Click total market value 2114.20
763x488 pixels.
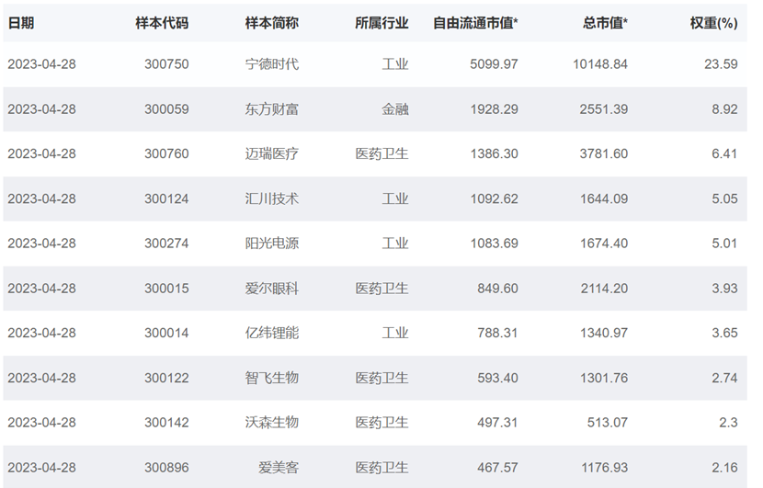click(x=604, y=289)
